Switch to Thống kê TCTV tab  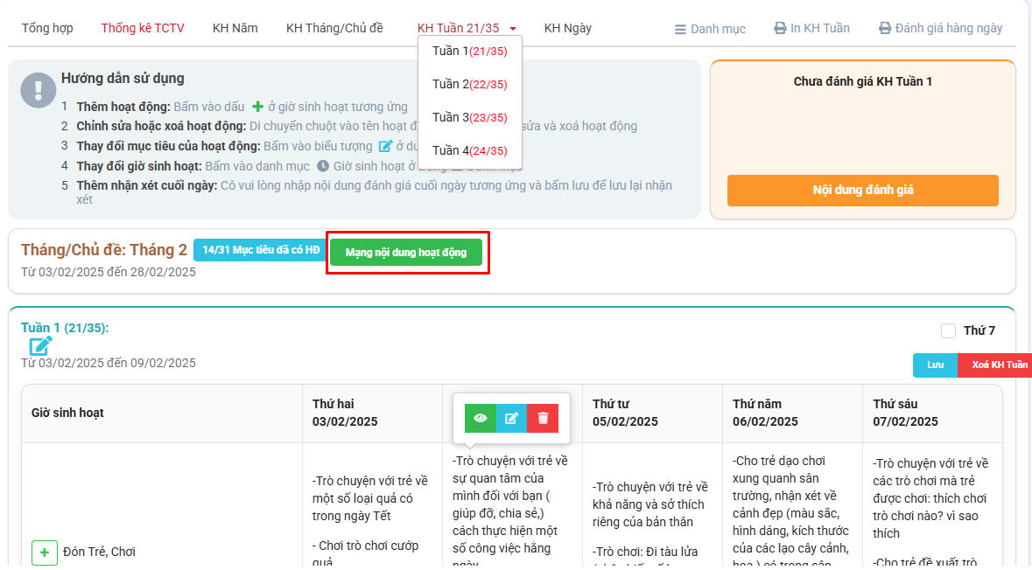(x=143, y=28)
